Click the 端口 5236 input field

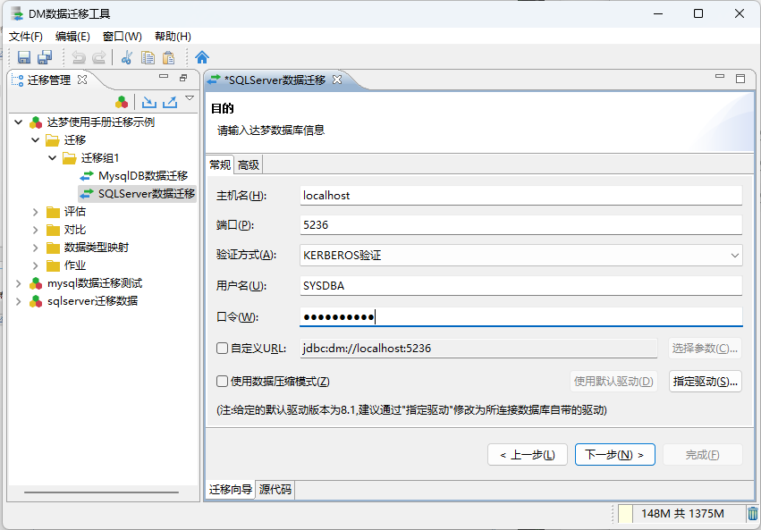[520, 225]
